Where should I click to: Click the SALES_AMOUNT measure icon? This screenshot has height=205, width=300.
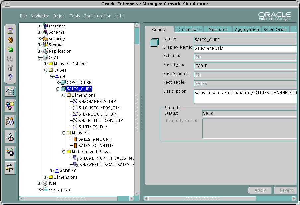75,139
